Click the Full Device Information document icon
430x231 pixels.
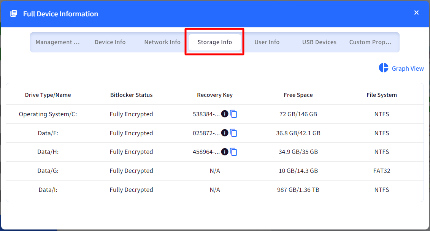[14, 13]
